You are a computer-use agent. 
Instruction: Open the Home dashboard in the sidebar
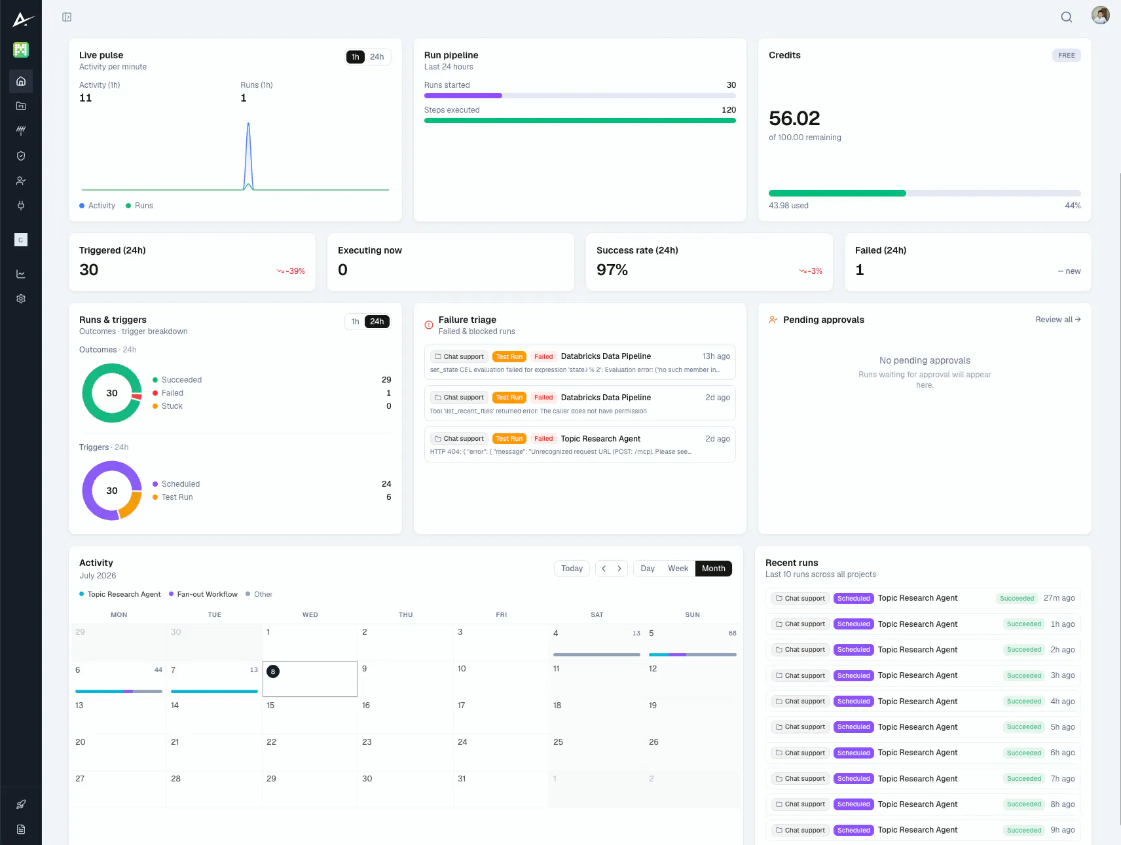pyautogui.click(x=21, y=81)
